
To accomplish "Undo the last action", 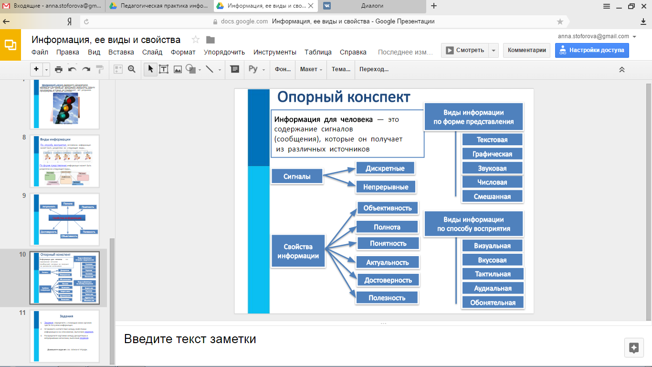I will (x=73, y=69).
